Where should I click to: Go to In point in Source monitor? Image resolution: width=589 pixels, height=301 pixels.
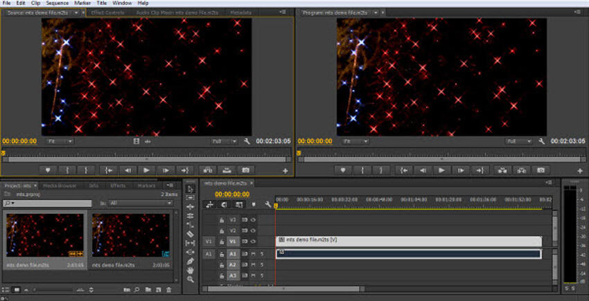(109, 170)
